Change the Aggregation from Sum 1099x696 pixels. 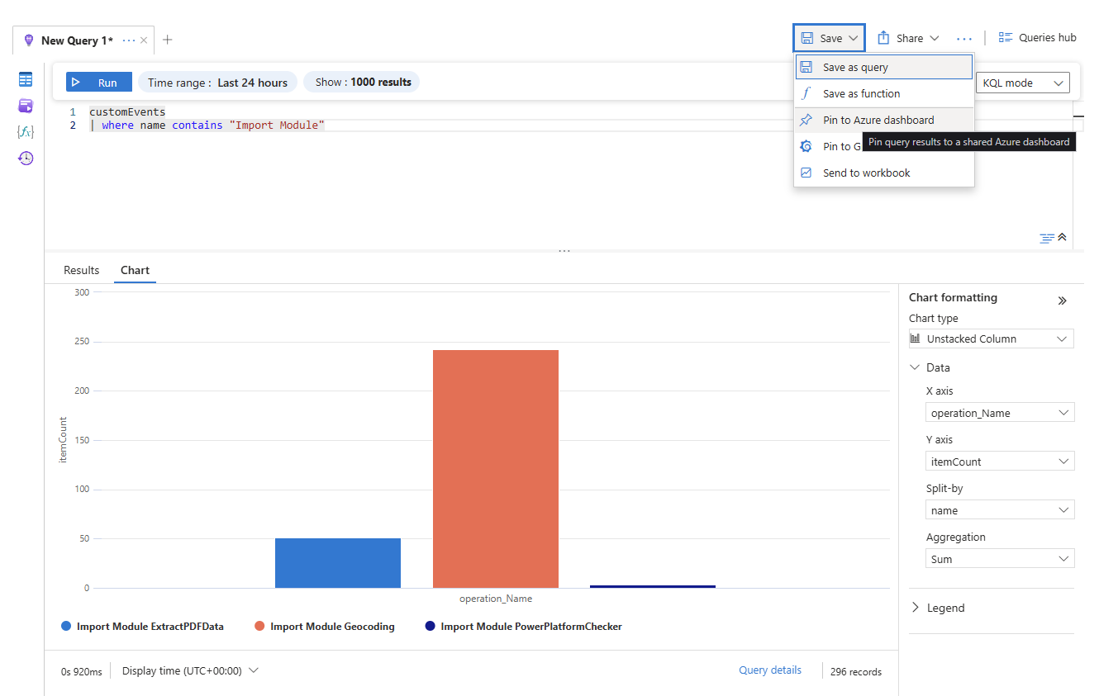coord(1000,558)
